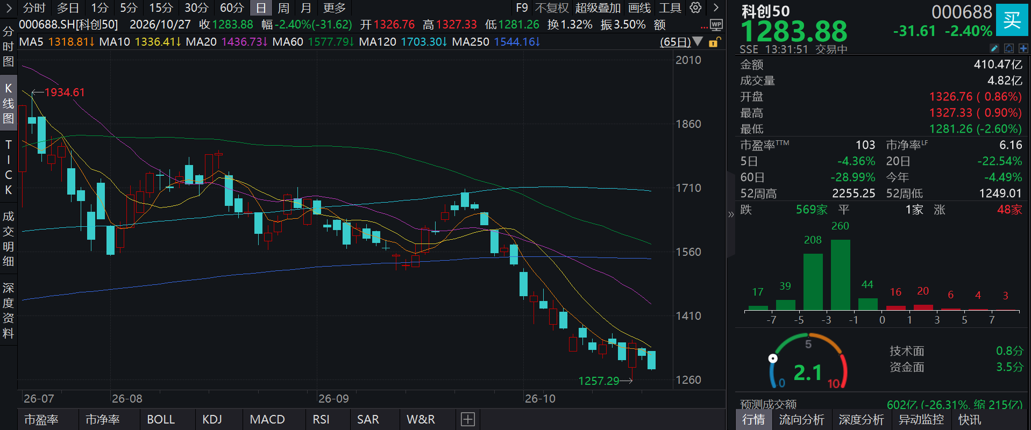The image size is (1031, 430).
Task: Show the RSI indicator
Action: pyautogui.click(x=321, y=419)
